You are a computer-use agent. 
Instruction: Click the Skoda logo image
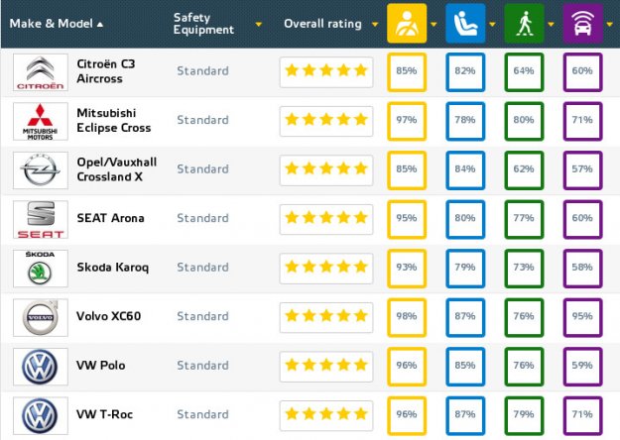(41, 269)
